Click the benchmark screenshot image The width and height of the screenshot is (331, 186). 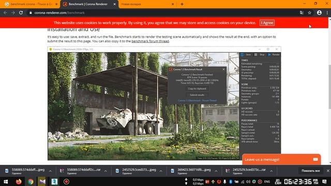[164, 103]
